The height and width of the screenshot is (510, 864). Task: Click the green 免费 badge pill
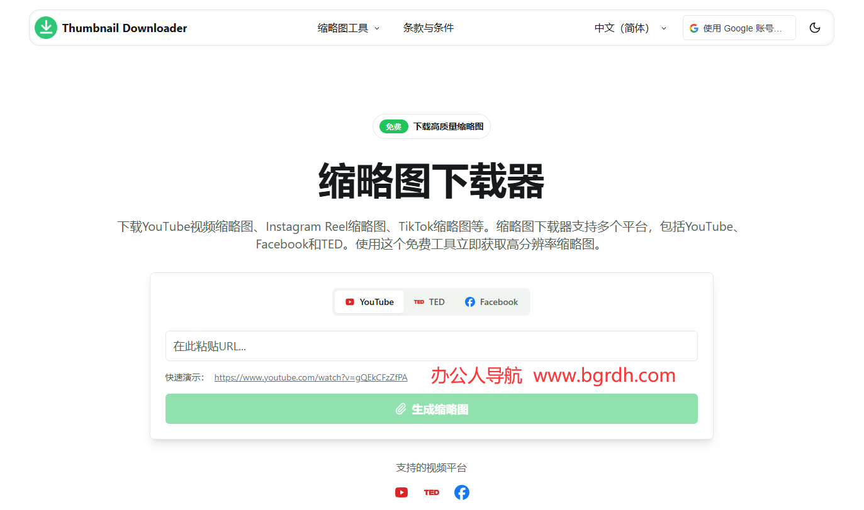pos(393,126)
